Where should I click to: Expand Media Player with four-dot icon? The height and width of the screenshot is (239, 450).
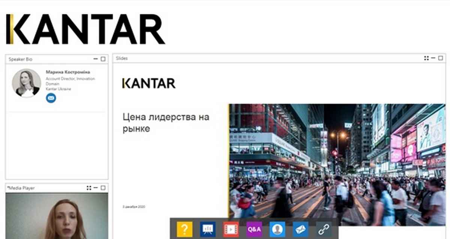coord(89,188)
